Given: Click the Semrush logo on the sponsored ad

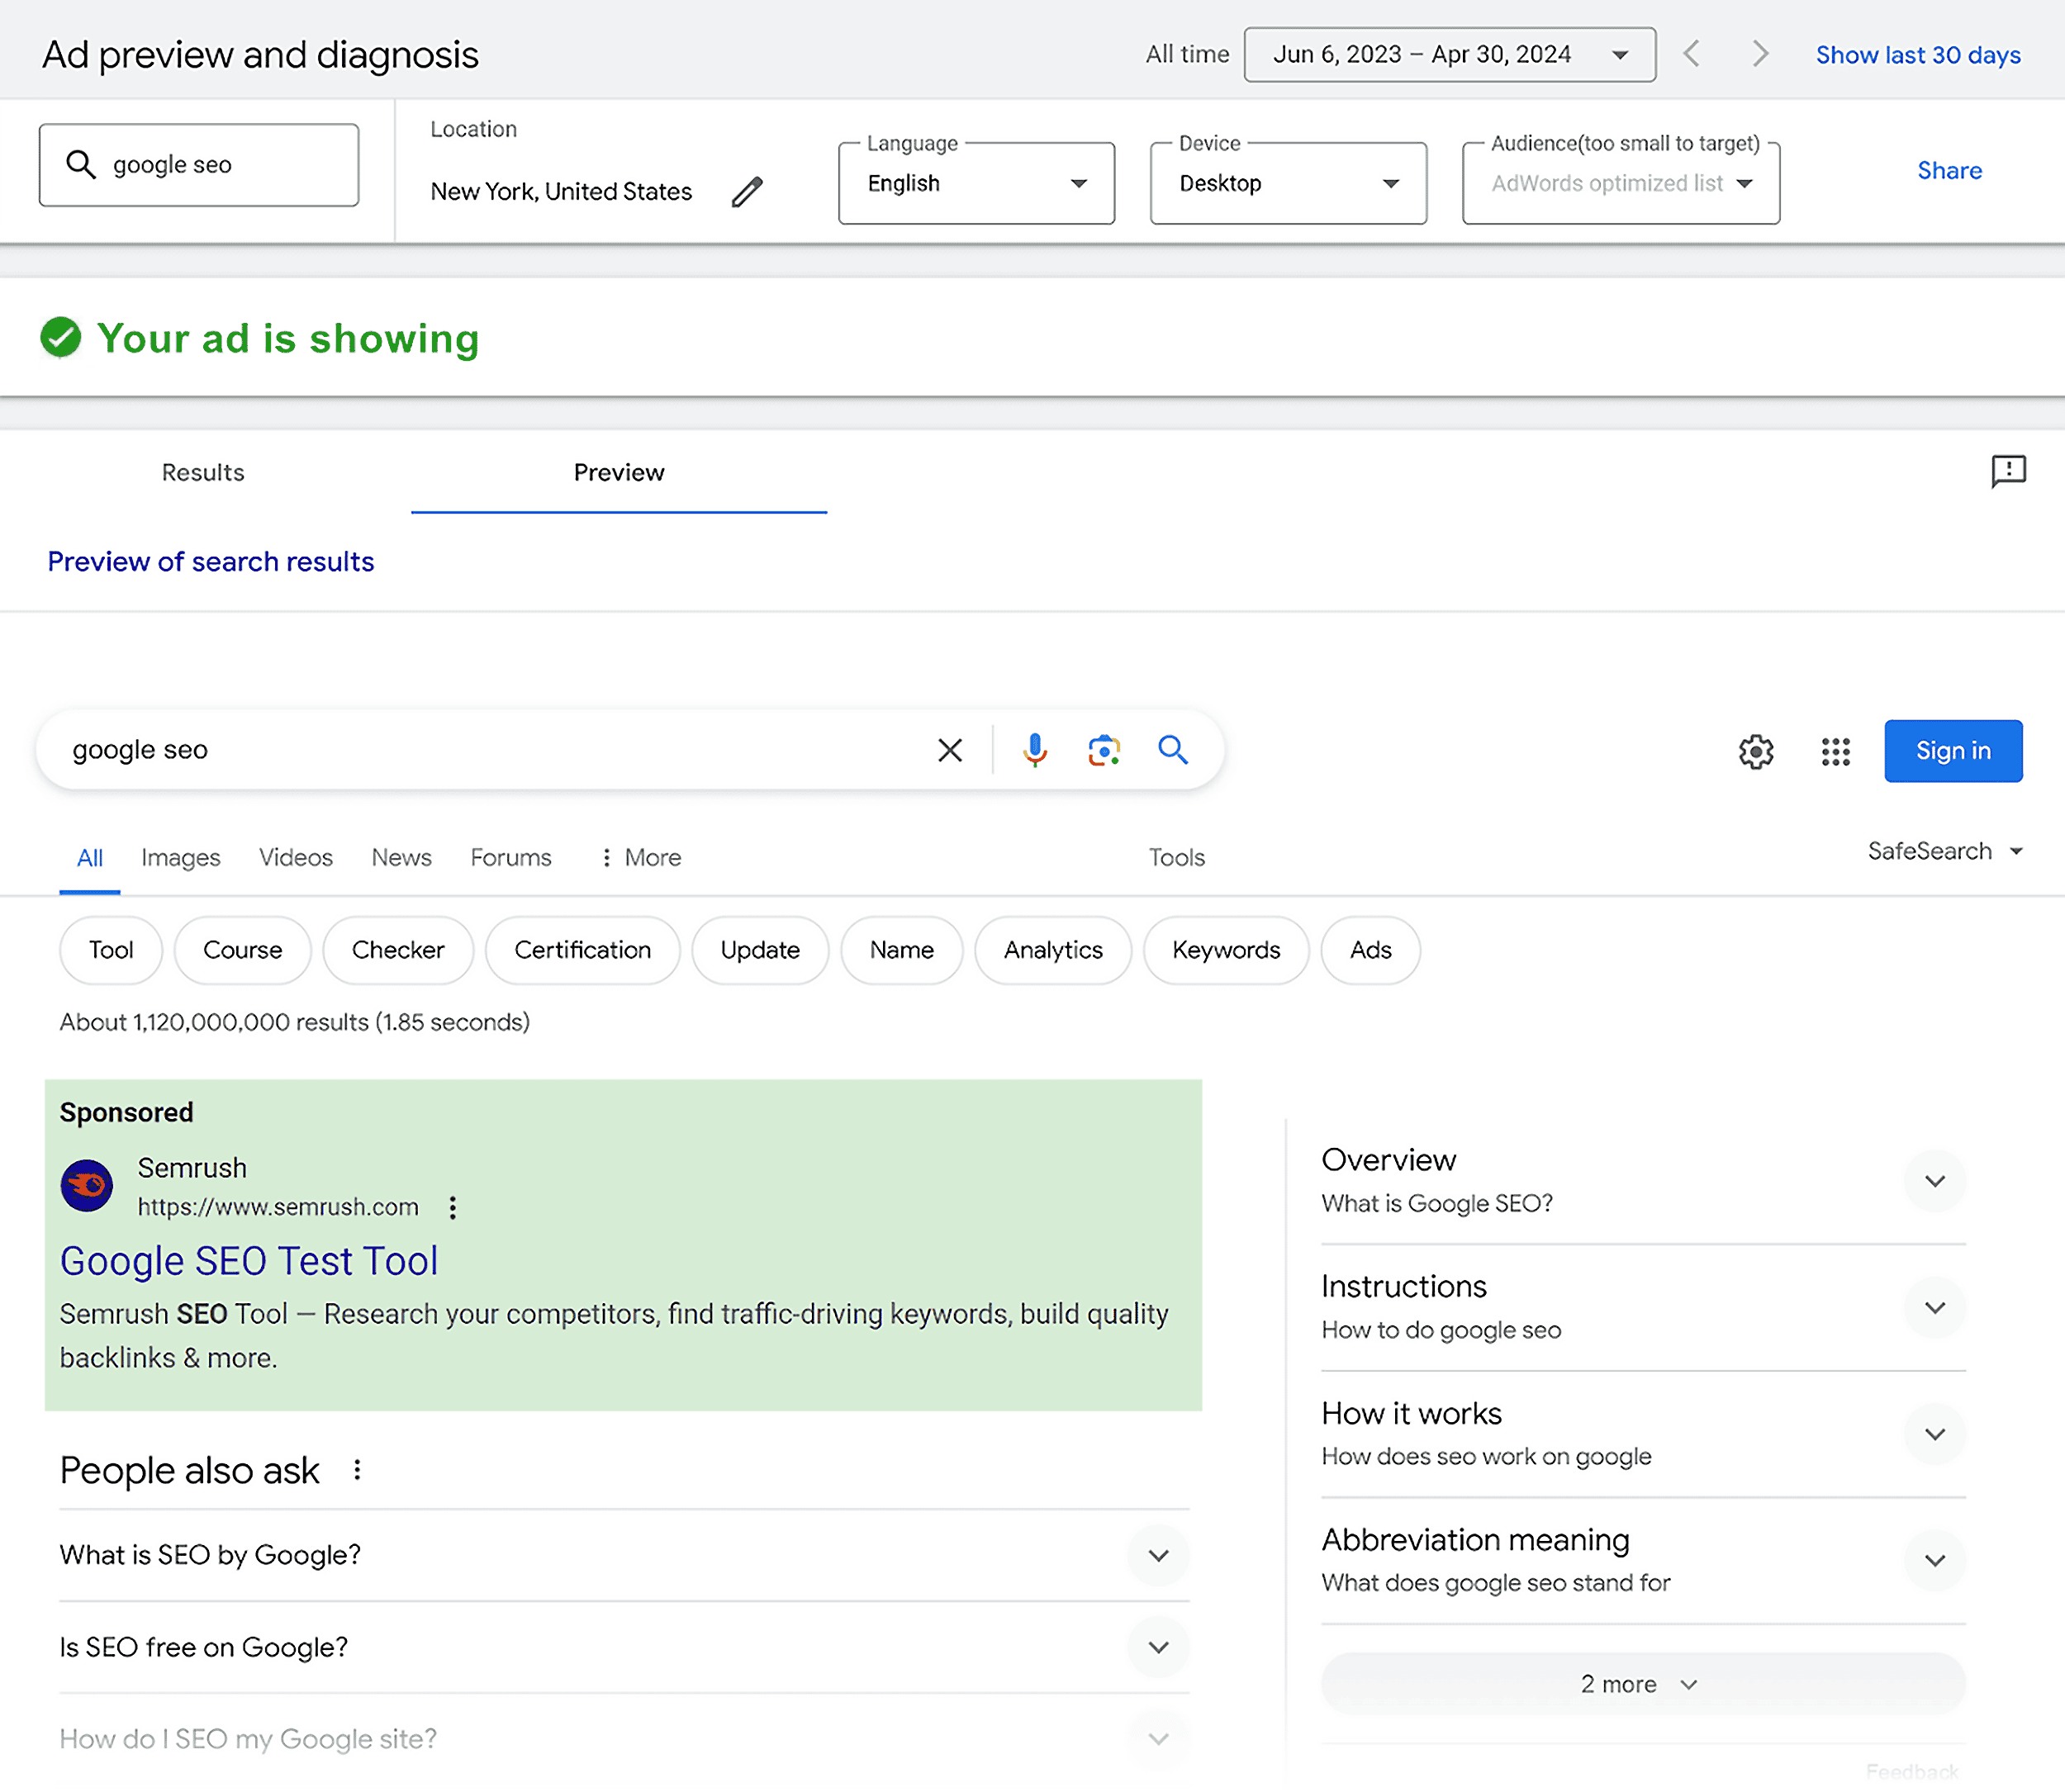Looking at the screenshot, I should point(87,1186).
